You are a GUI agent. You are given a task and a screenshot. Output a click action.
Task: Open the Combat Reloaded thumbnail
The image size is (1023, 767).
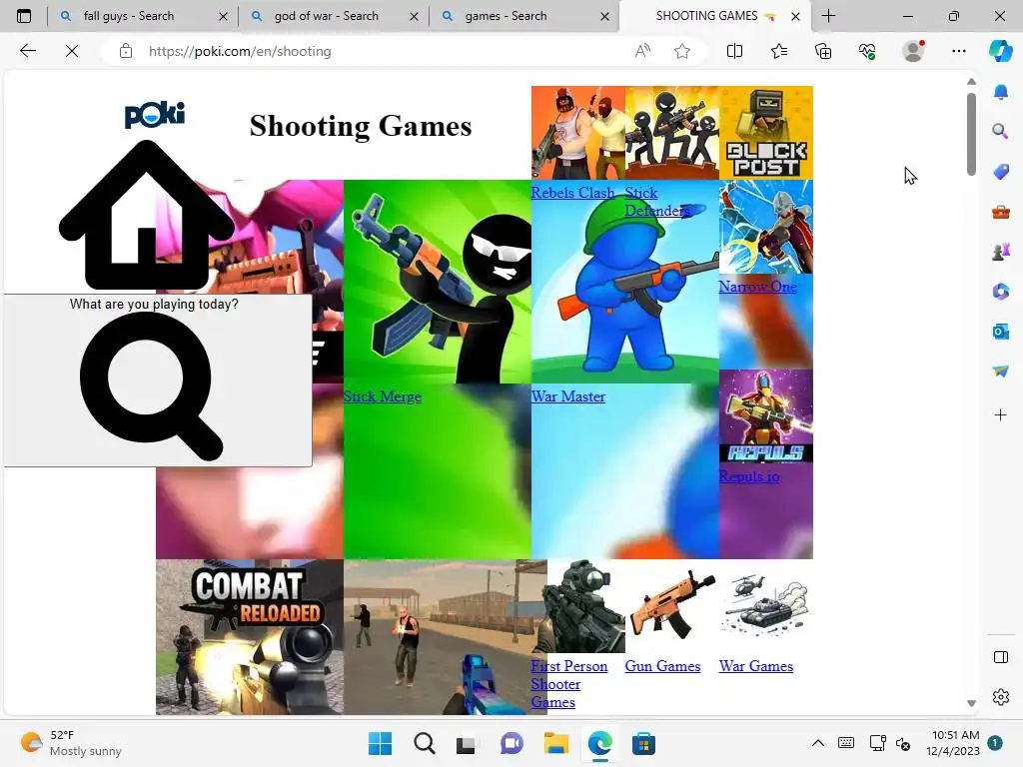249,637
